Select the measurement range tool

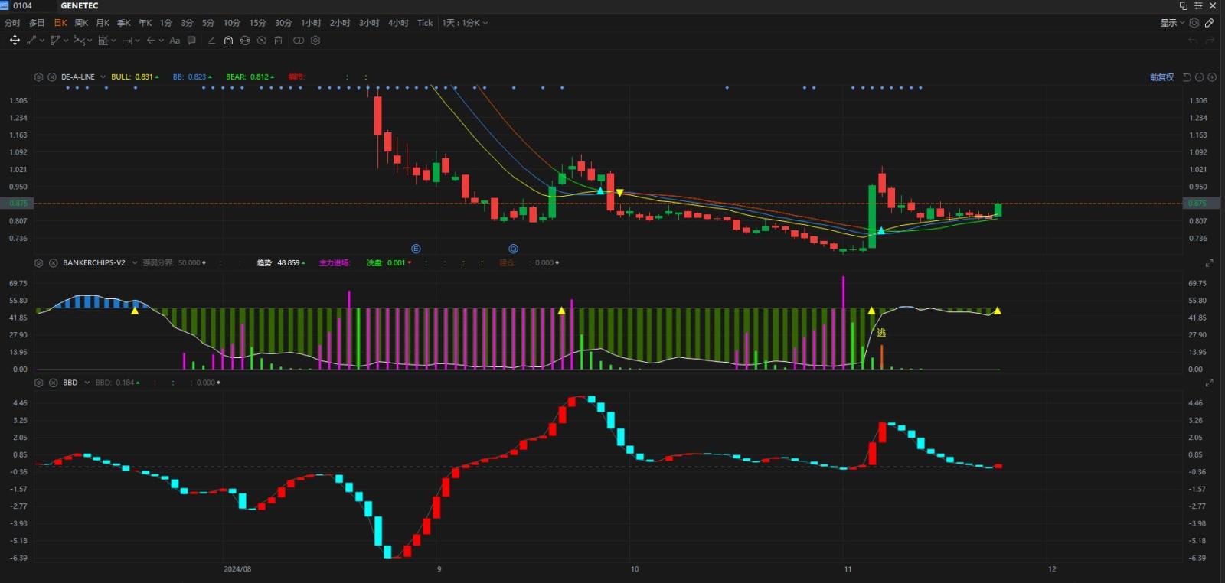coord(103,41)
